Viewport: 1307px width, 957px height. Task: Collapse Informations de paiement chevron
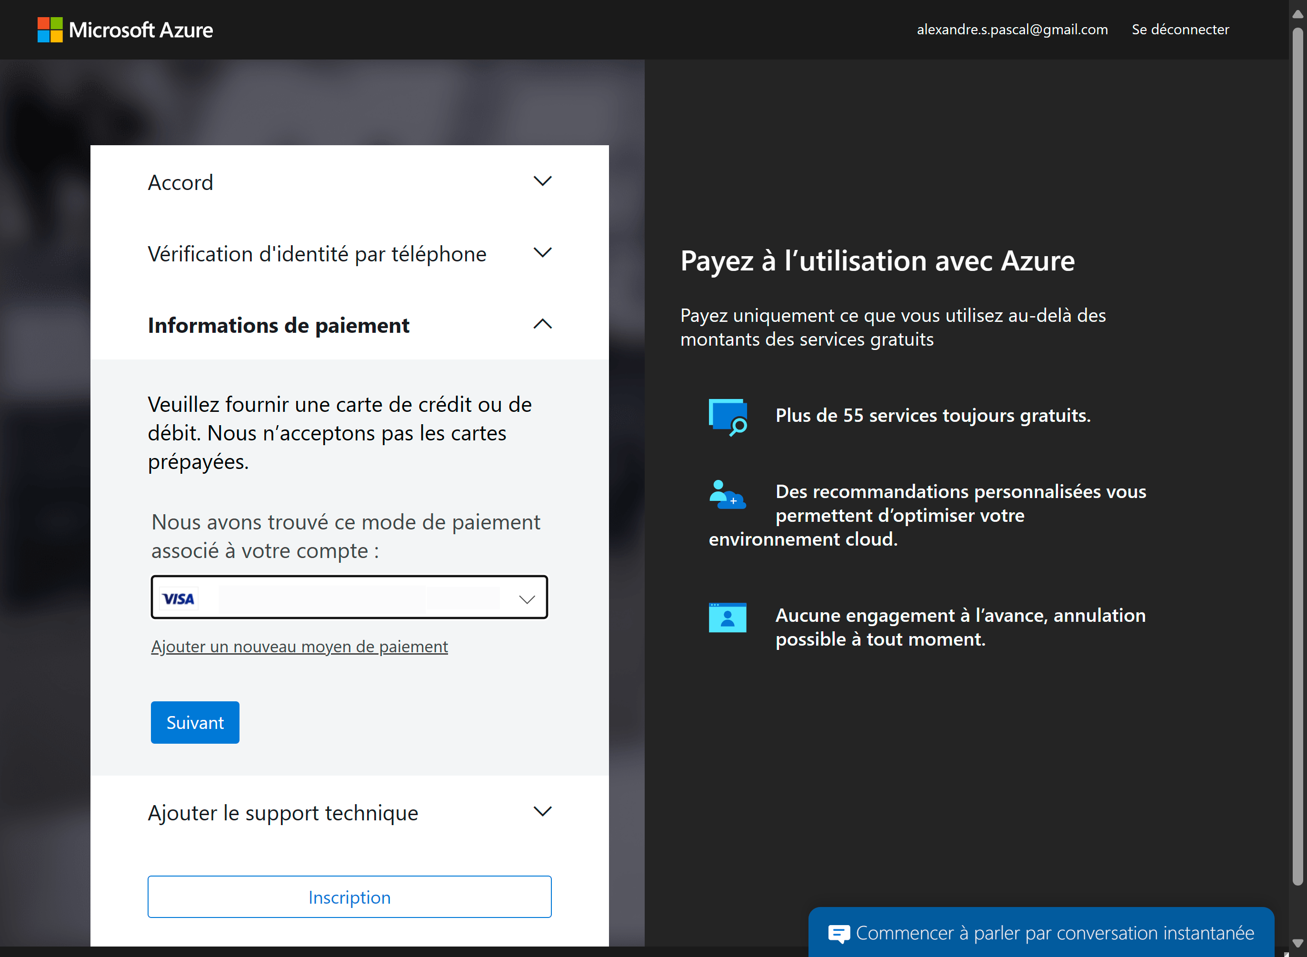(x=542, y=324)
